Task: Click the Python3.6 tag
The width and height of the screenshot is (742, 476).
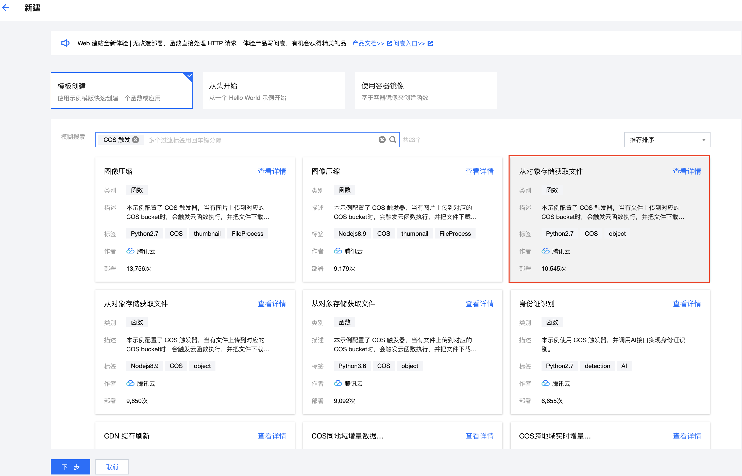Action: (352, 366)
